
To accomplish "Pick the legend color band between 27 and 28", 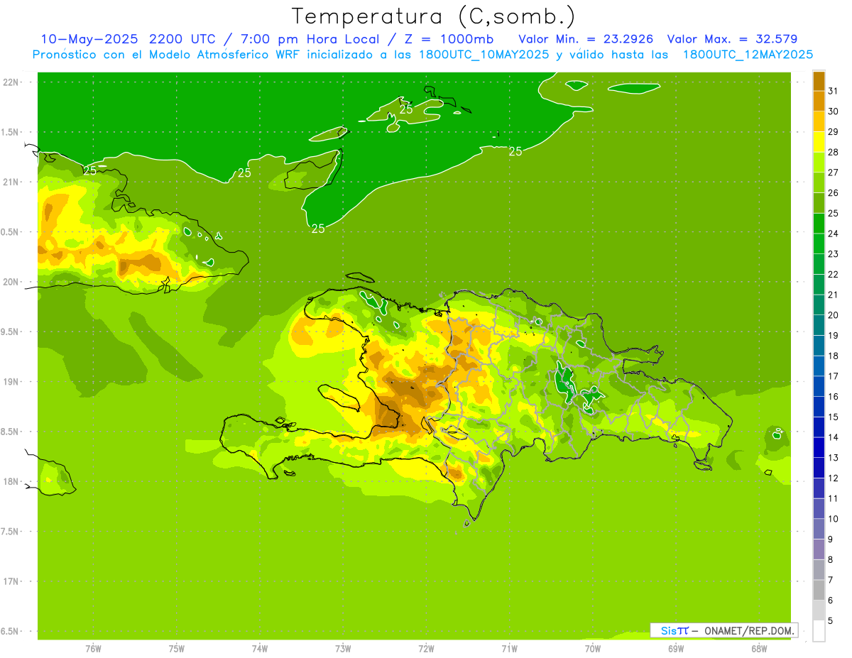I will click(x=819, y=162).
